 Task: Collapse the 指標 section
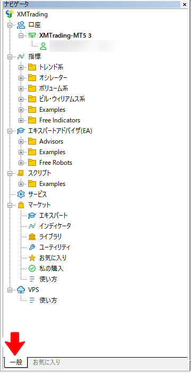[10, 57]
